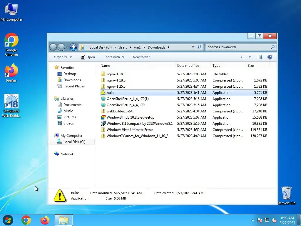Open Explorer help button
This screenshot has height=226, width=301.
(x=270, y=57)
